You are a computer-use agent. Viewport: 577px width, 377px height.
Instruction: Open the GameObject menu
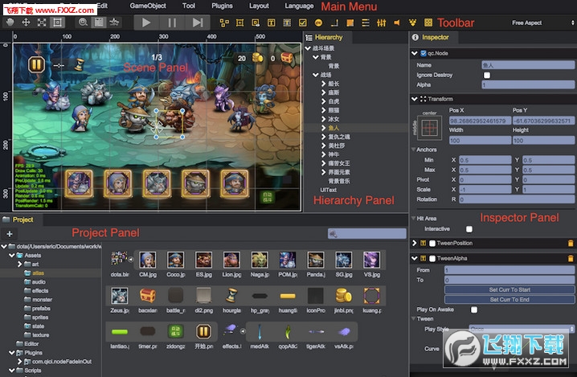148,6
